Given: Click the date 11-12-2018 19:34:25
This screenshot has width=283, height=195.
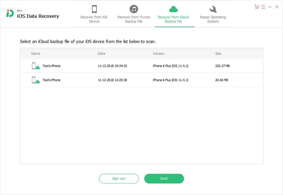Looking at the screenshot, I should pyautogui.click(x=113, y=66).
